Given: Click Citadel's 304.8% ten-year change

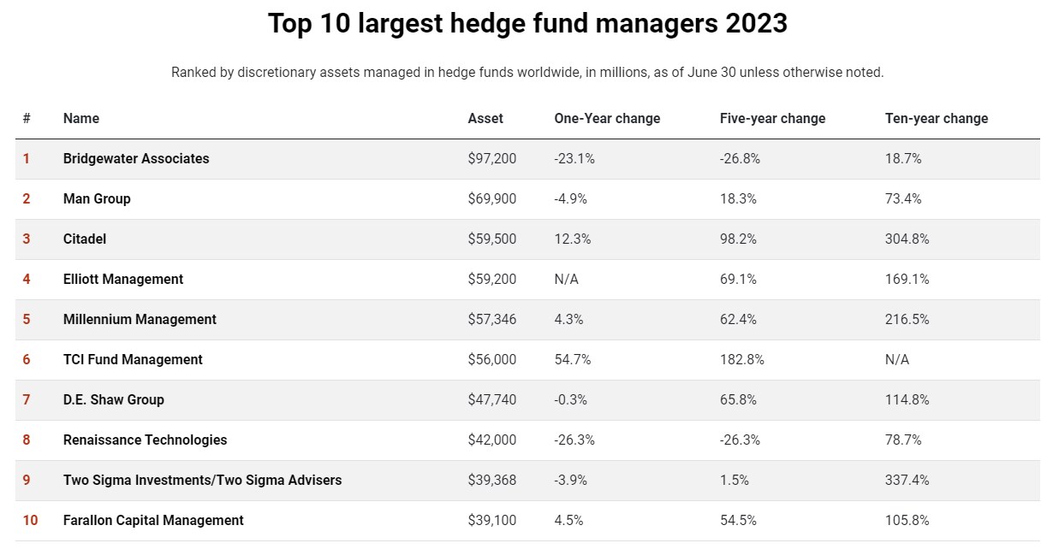Looking at the screenshot, I should [907, 239].
